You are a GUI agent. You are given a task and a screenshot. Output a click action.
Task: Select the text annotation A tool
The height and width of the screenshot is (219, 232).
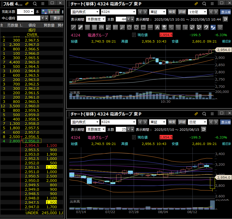(157, 27)
